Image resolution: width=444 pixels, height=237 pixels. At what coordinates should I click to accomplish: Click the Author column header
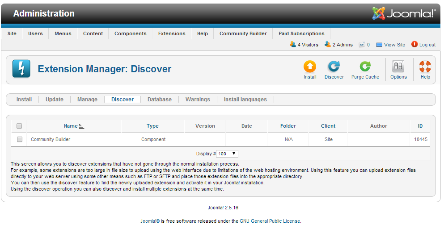point(379,126)
